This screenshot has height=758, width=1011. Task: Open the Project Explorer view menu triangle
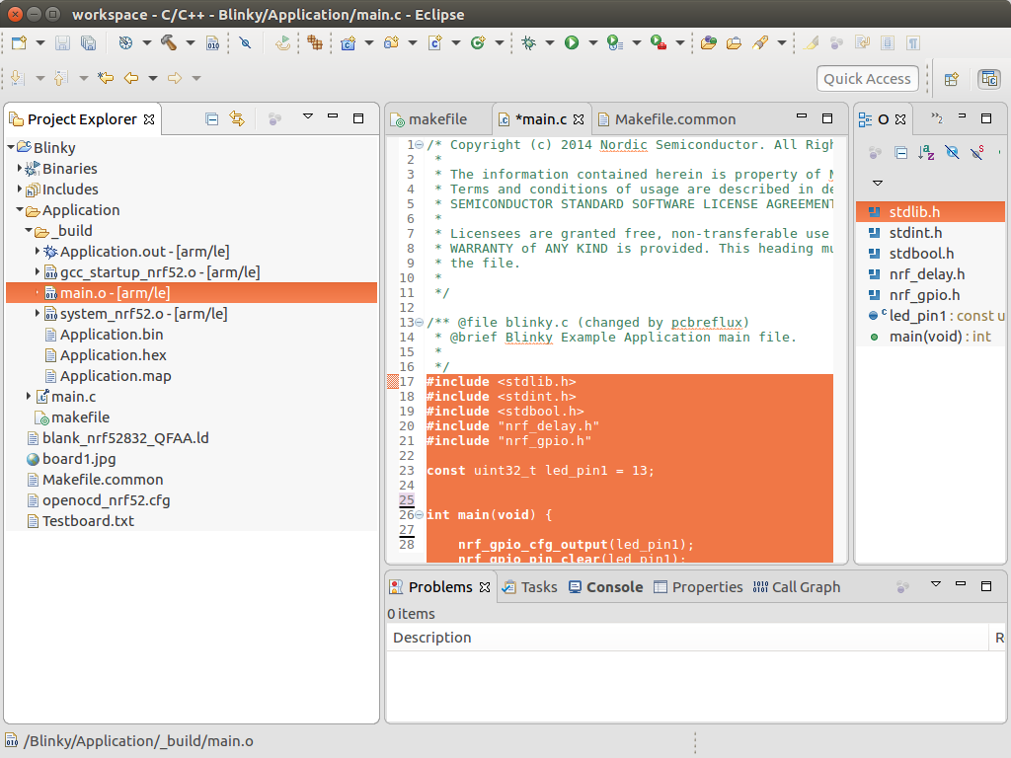point(308,116)
